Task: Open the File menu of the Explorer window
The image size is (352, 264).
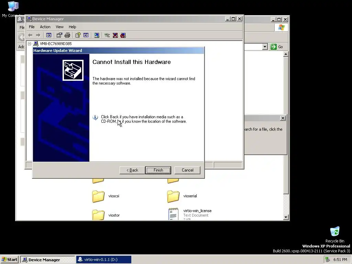Action: [x=22, y=27]
